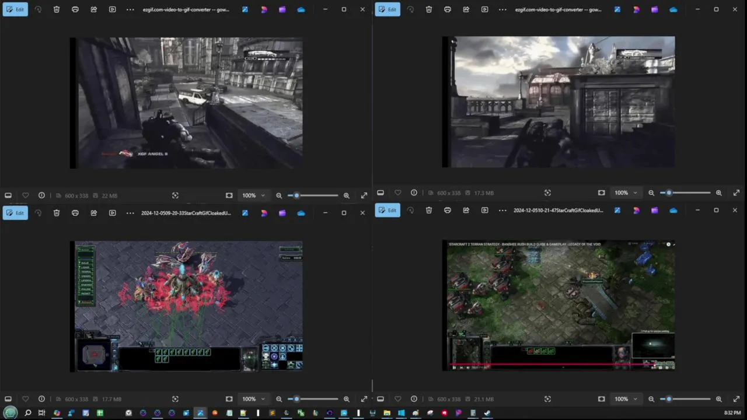Start slideshow in the 2024-12-0509-20-33StarCraft window
This screenshot has width=747, height=420.
tap(113, 213)
